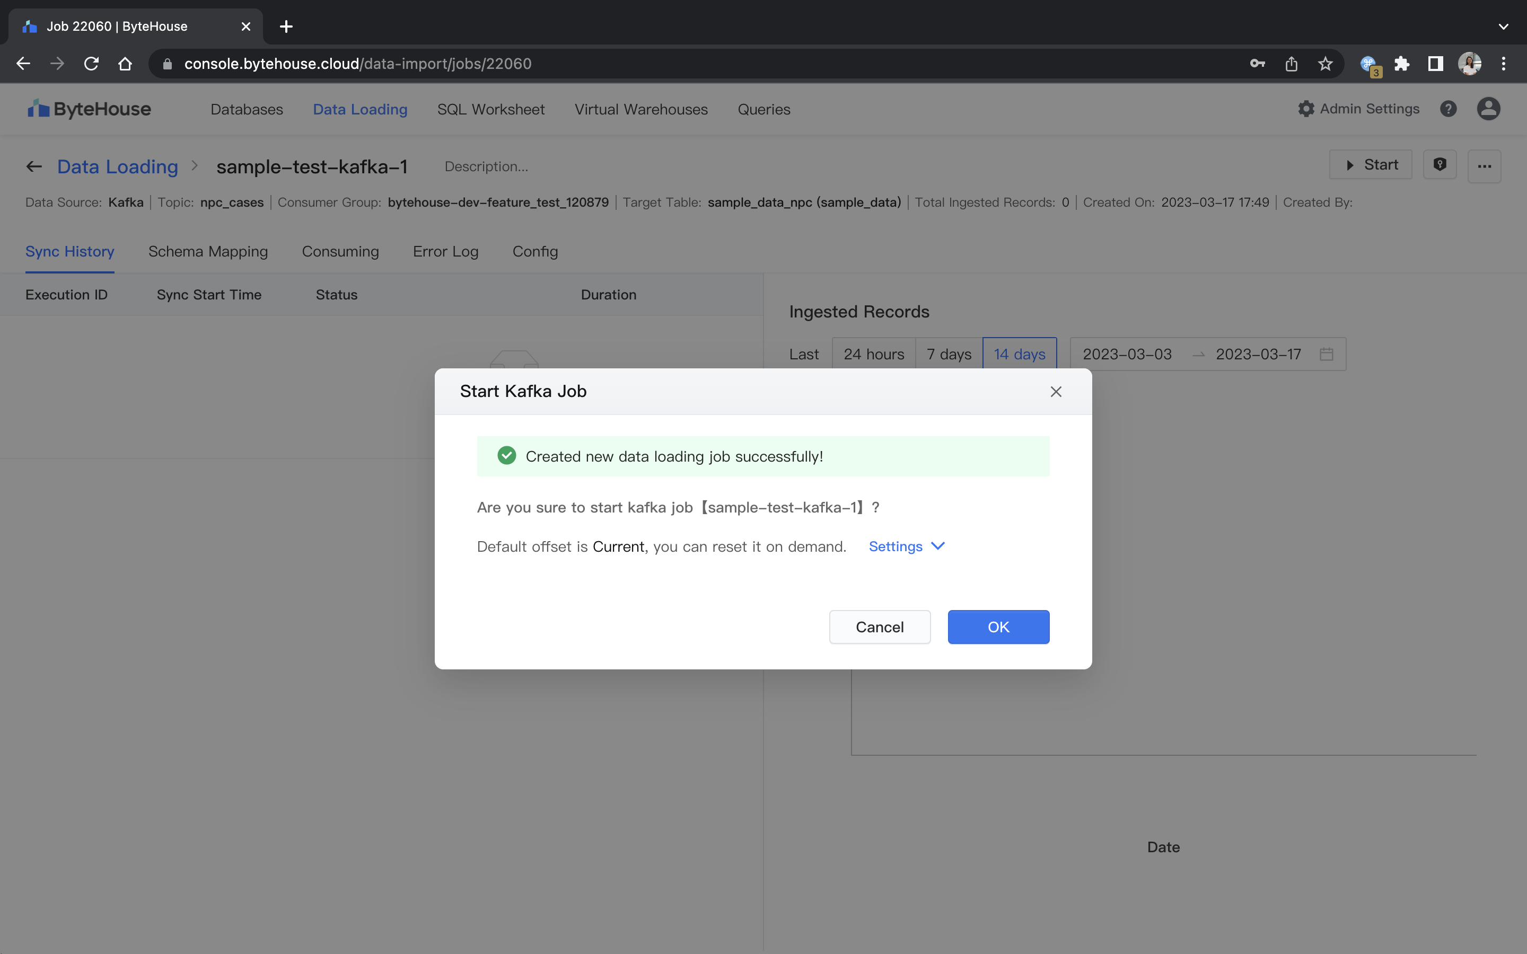Click the Admin Settings gear

point(1305,109)
